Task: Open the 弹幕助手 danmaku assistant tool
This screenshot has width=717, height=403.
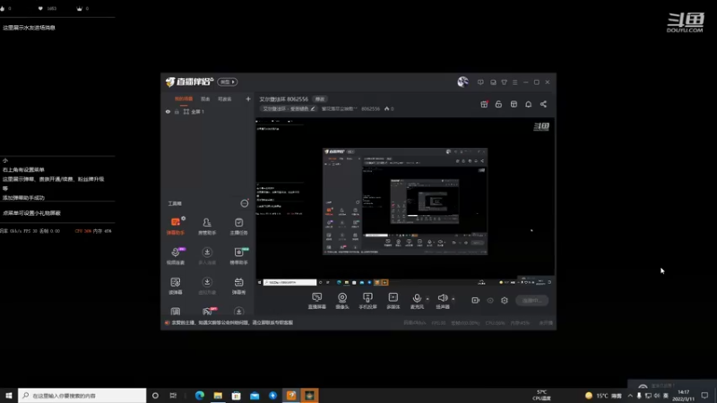Action: (176, 227)
